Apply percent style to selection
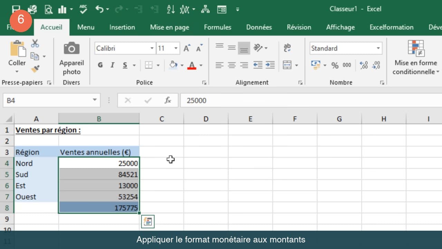This screenshot has width=442, height=249. [335, 65]
